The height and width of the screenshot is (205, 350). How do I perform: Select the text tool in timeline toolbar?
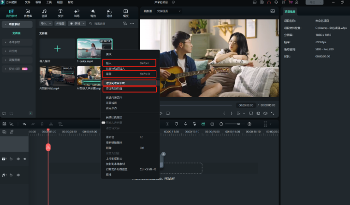coord(60,124)
